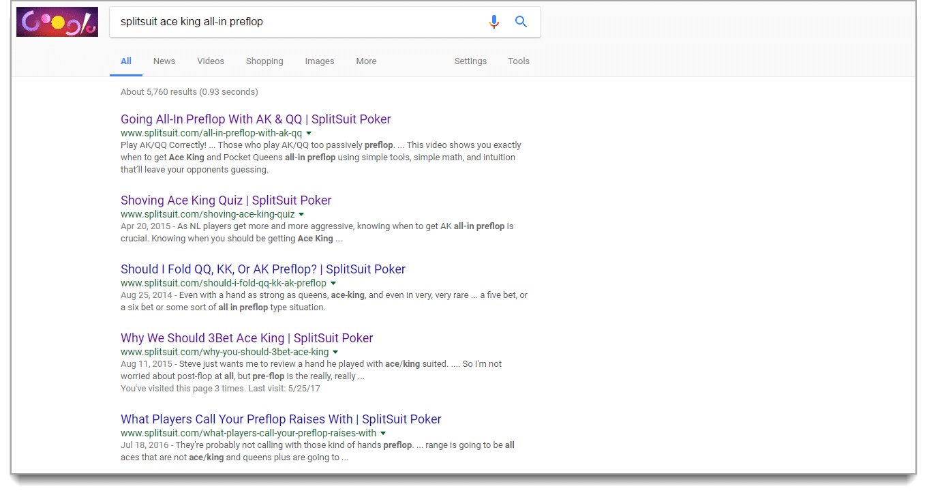
Task: Open Shoving Ace King Quiz result
Action: tap(226, 200)
